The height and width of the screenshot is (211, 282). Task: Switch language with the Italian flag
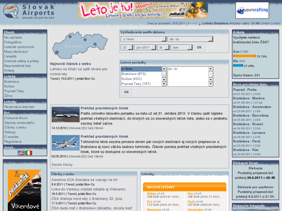pyautogui.click(x=29, y=153)
